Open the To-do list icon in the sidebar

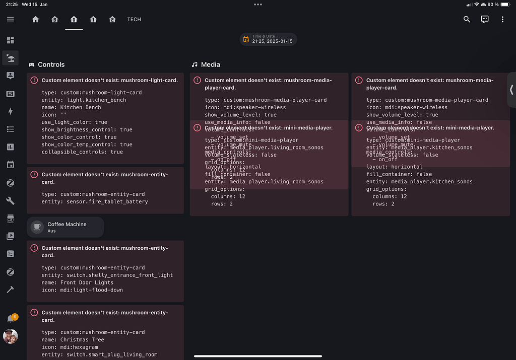pos(10,253)
